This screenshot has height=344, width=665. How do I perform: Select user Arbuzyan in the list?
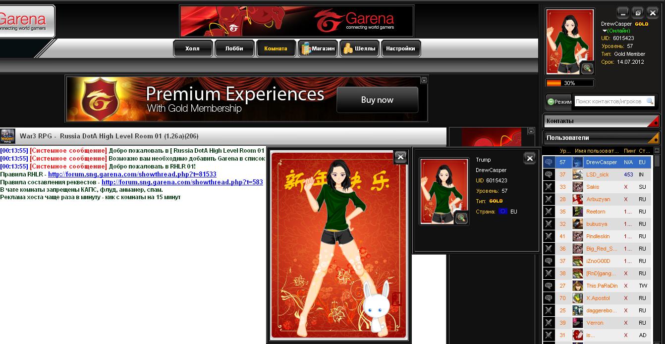pos(598,199)
